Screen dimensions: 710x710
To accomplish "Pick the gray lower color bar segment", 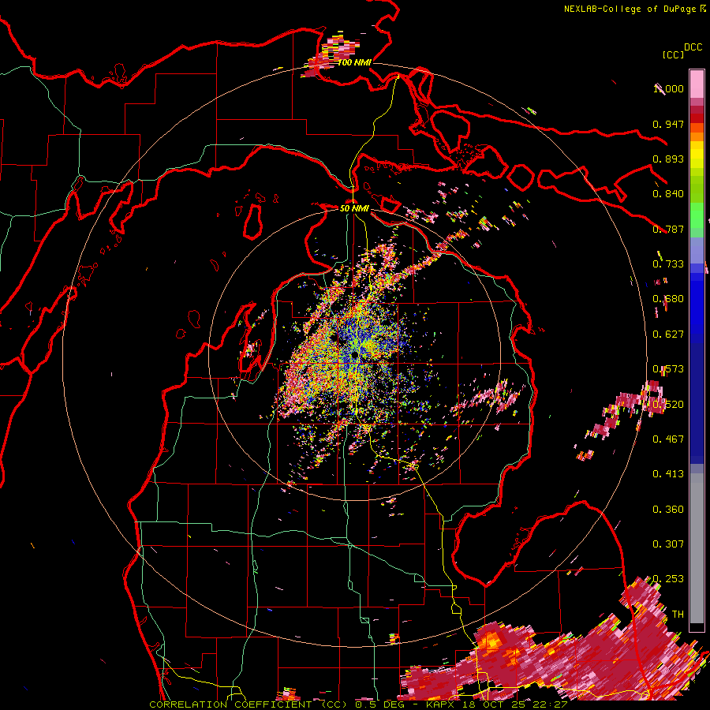I will click(x=697, y=548).
